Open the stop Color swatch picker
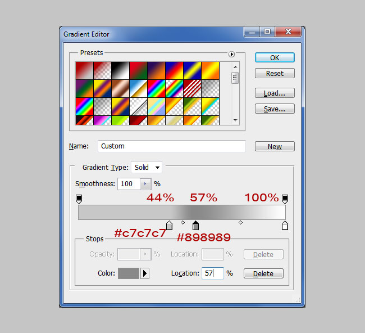 [129, 273]
